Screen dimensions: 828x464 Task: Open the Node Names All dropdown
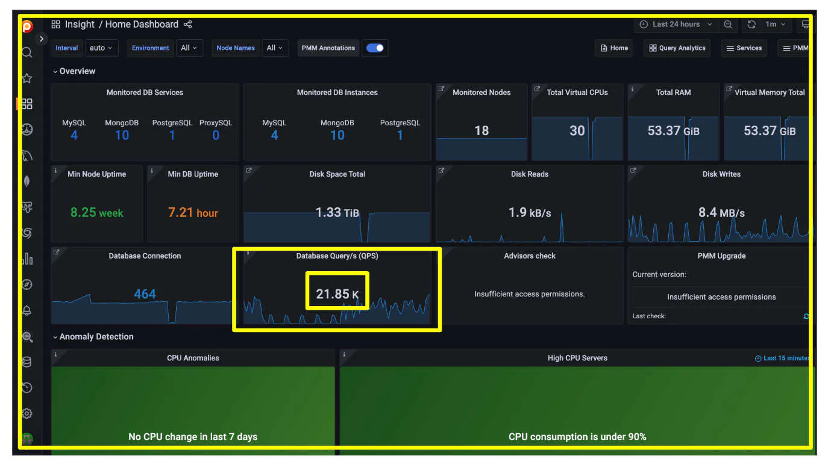point(275,48)
